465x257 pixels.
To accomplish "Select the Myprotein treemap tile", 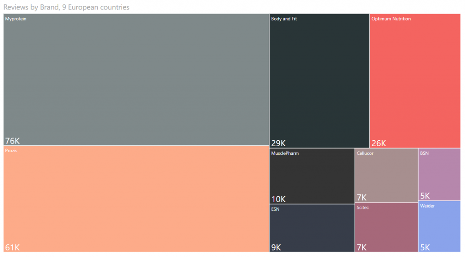I will (x=136, y=79).
